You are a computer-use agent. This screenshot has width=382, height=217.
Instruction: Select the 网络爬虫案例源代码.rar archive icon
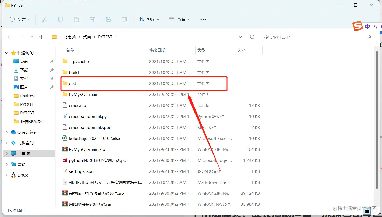(65, 204)
